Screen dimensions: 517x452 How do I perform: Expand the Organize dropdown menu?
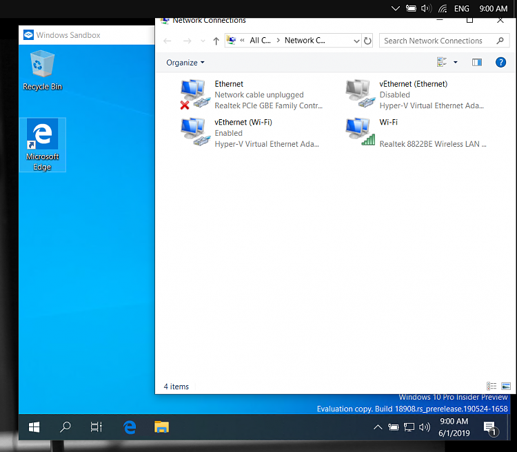(x=185, y=63)
